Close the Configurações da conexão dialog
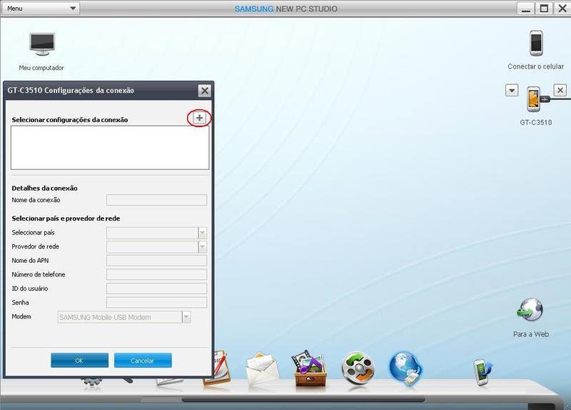The width and height of the screenshot is (571, 410). click(x=205, y=91)
